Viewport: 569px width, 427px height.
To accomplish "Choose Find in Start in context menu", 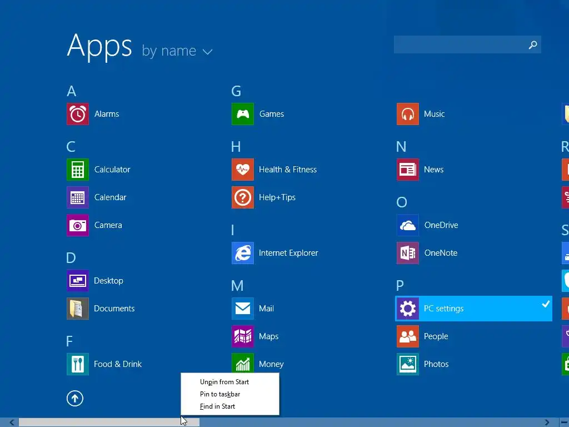I will 217,406.
